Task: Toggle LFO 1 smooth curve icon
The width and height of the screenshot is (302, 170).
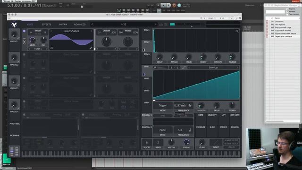Action: pyautogui.click(x=184, y=68)
